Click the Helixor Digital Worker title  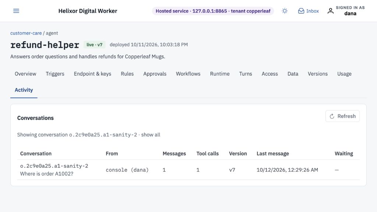(x=88, y=11)
